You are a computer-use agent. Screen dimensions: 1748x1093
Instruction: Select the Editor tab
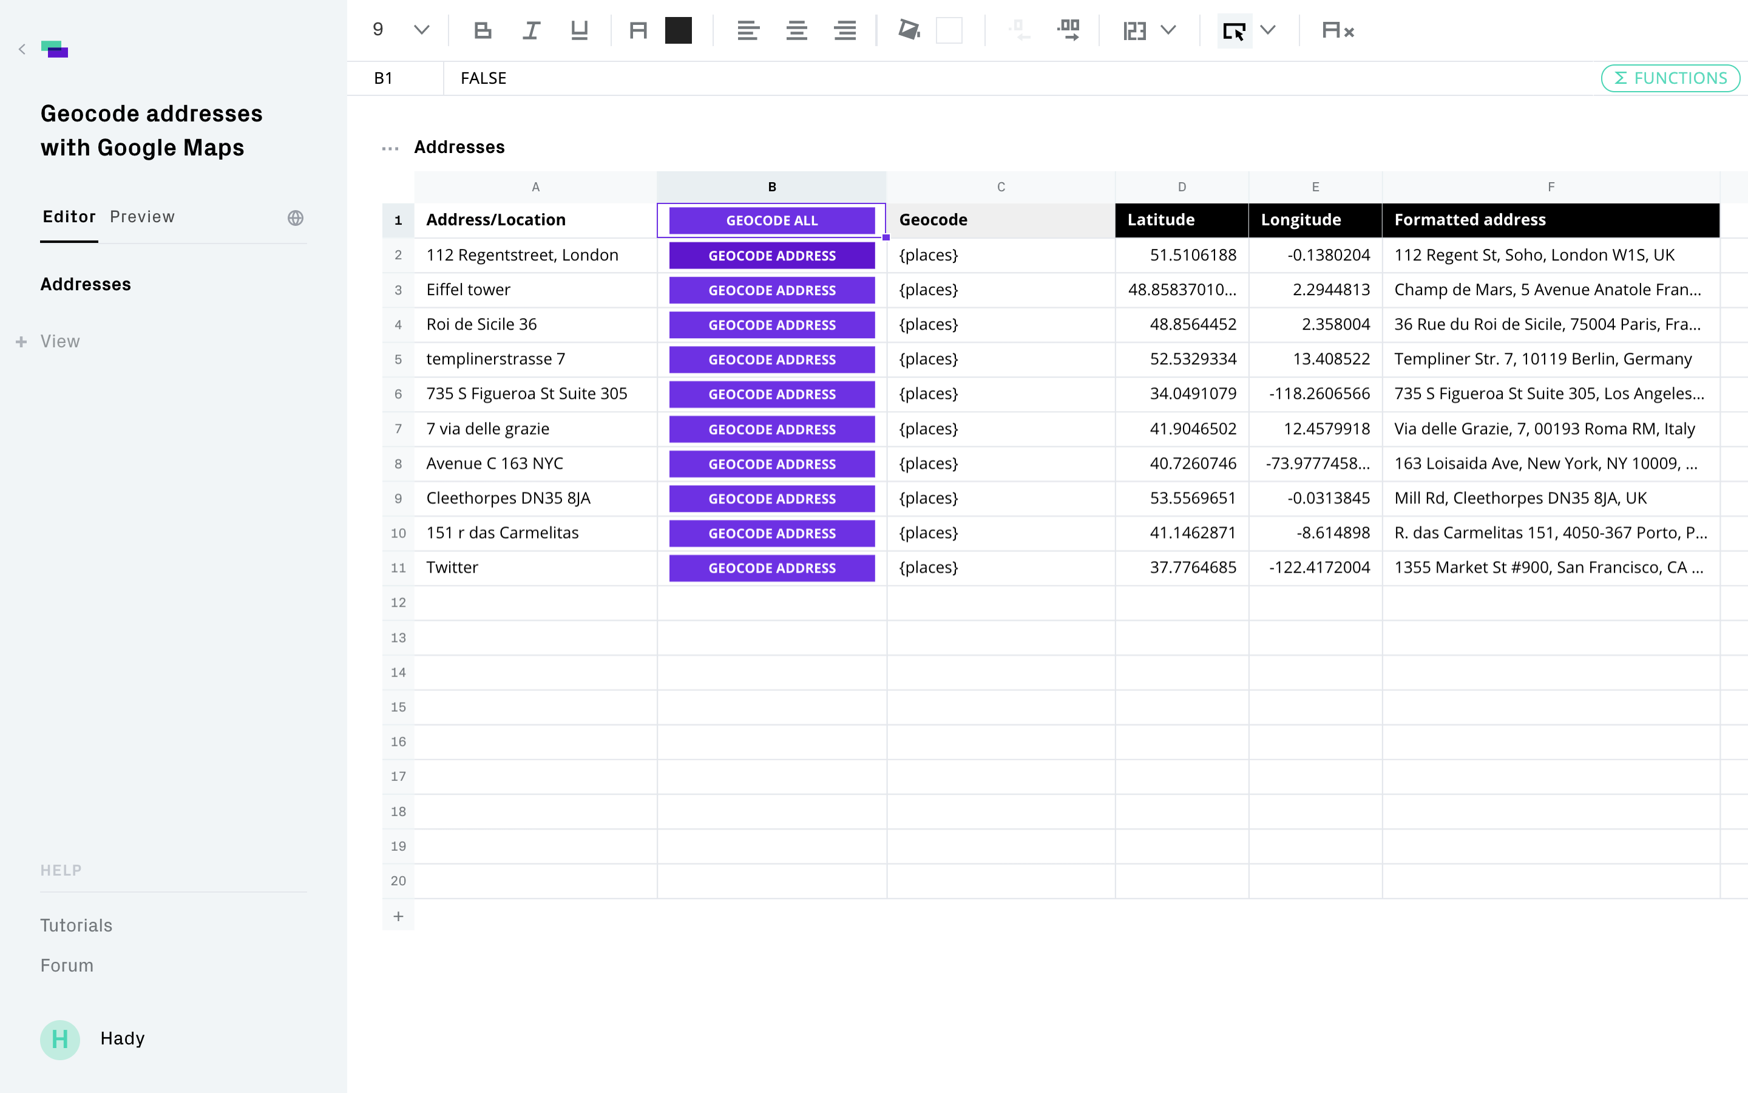point(69,217)
